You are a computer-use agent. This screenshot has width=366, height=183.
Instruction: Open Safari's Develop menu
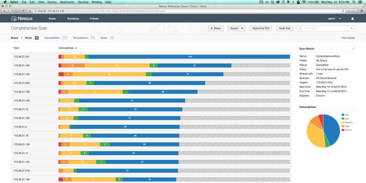83,2
